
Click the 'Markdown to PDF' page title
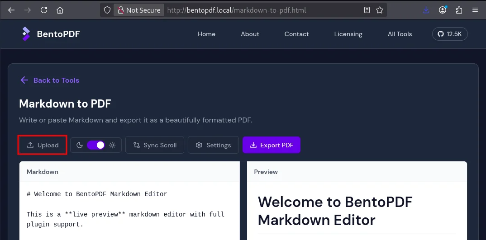[65, 104]
